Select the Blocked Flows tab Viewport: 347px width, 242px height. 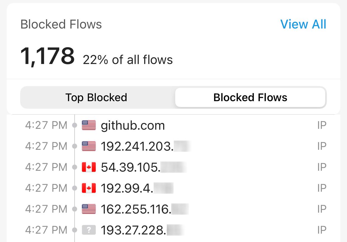pyautogui.click(x=250, y=97)
